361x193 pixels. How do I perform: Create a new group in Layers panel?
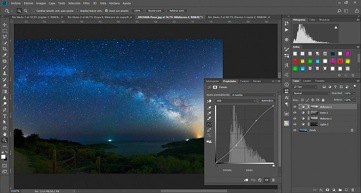click(x=340, y=190)
